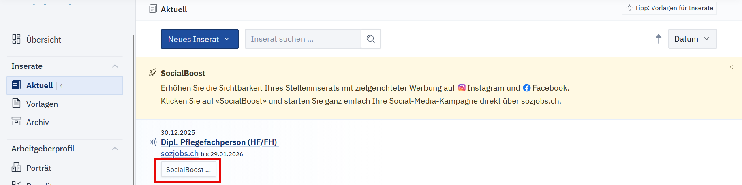Click the Archiv box icon
742x185 pixels.
16,122
